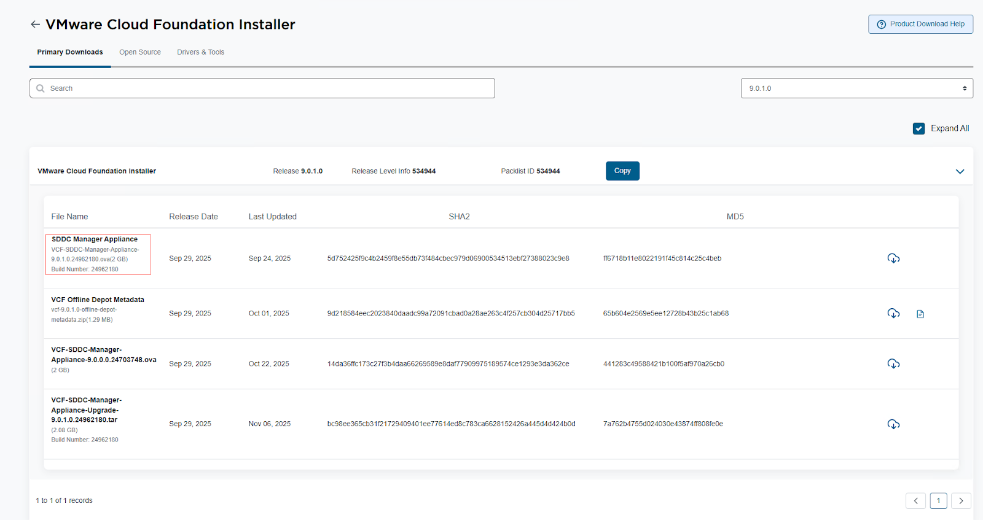Screen dimensions: 983x520
Task: Uncheck the Expand All checkbox
Action: coord(918,128)
